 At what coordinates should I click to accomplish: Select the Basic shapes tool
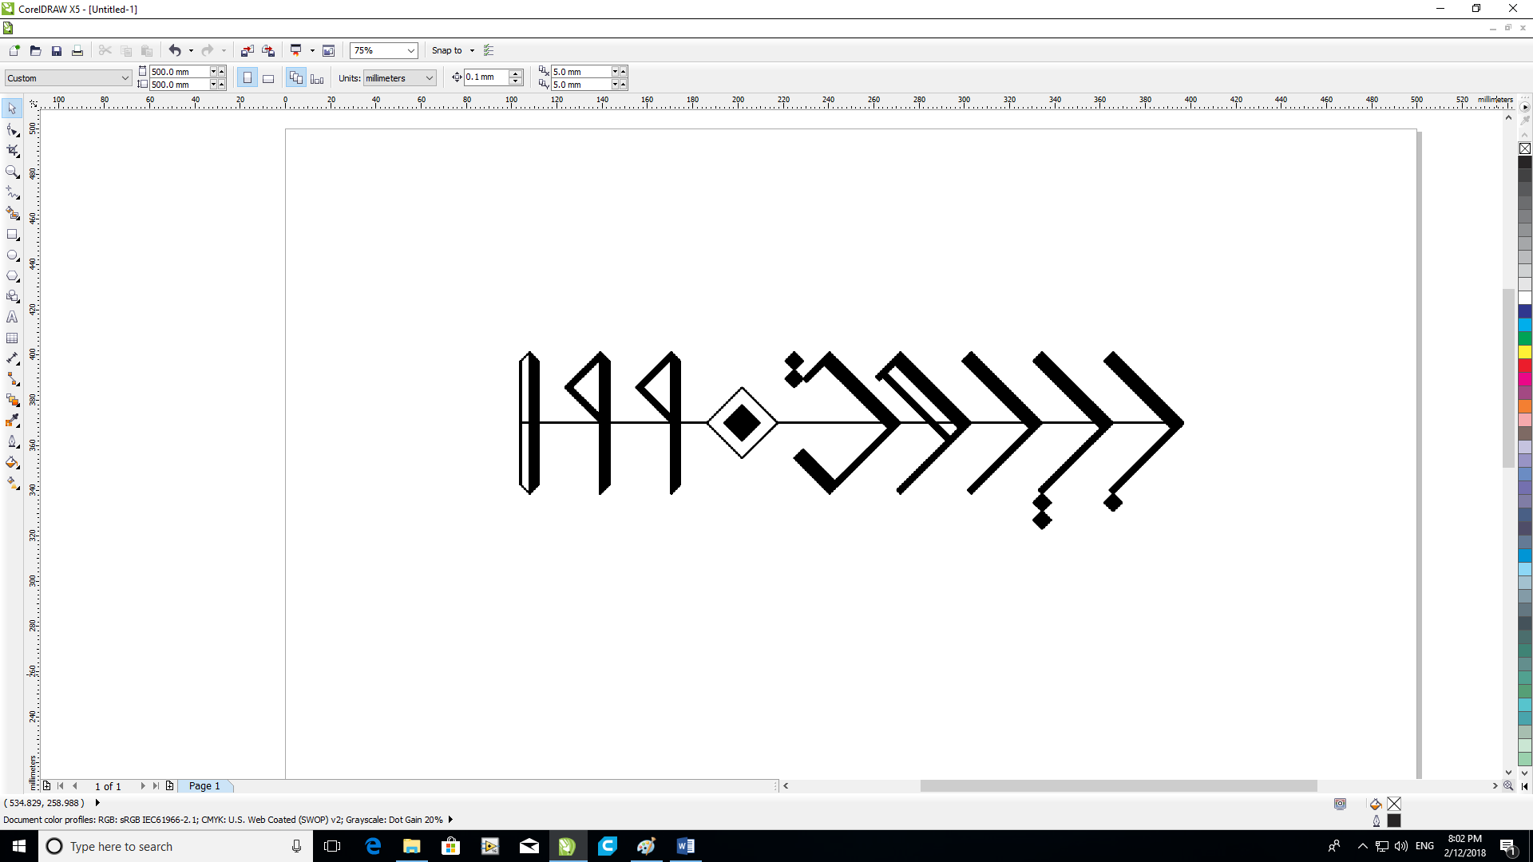(x=12, y=296)
